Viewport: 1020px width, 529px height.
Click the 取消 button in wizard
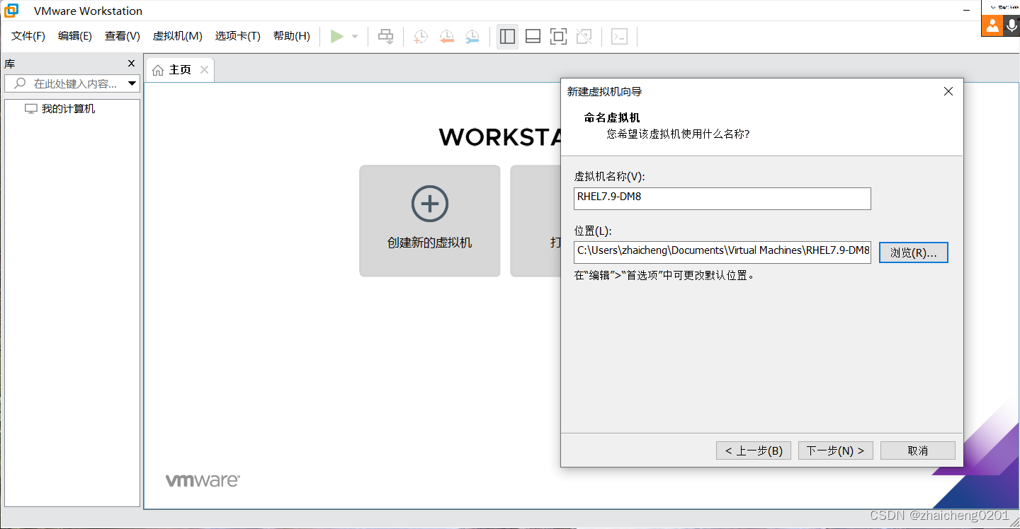918,450
